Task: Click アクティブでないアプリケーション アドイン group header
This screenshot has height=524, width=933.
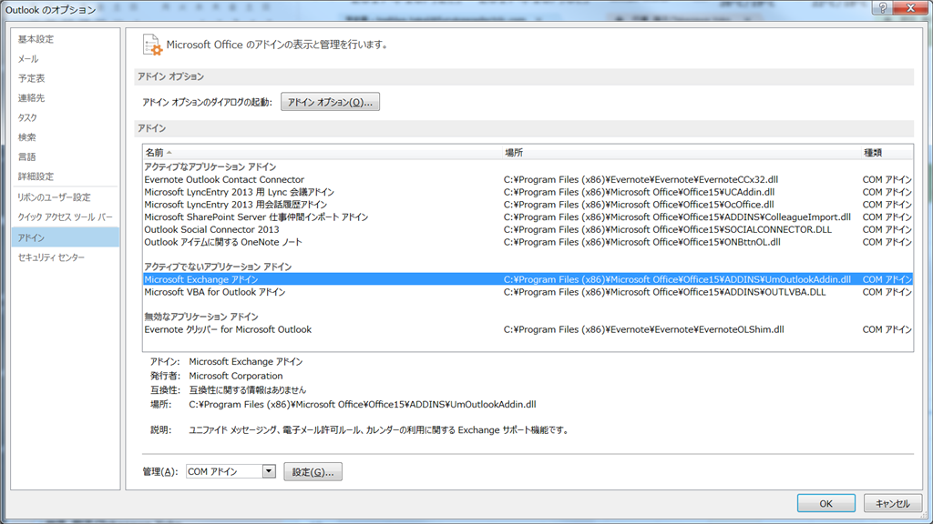Action: 218,267
